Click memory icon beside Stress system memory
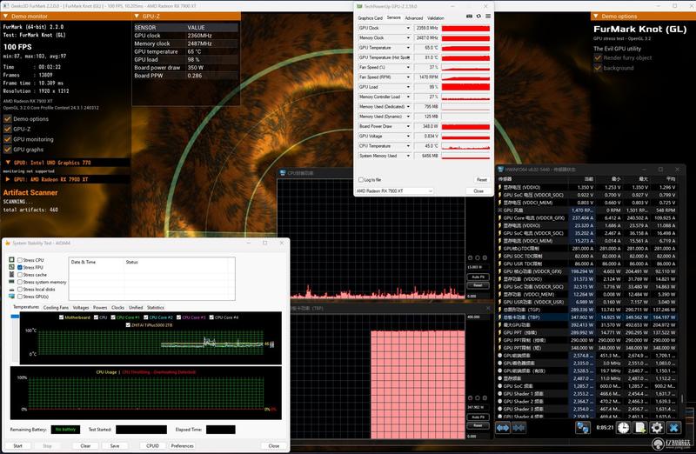Image resolution: width=696 pixels, height=454 pixels. (12, 282)
